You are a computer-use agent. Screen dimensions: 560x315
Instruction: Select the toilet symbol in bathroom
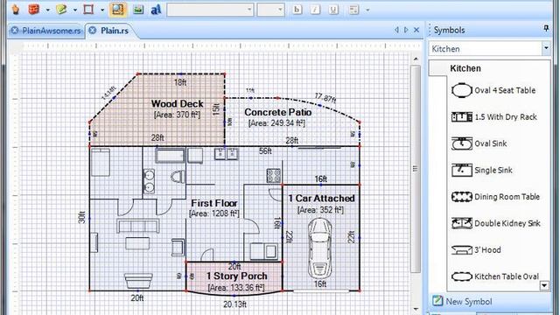click(x=178, y=177)
